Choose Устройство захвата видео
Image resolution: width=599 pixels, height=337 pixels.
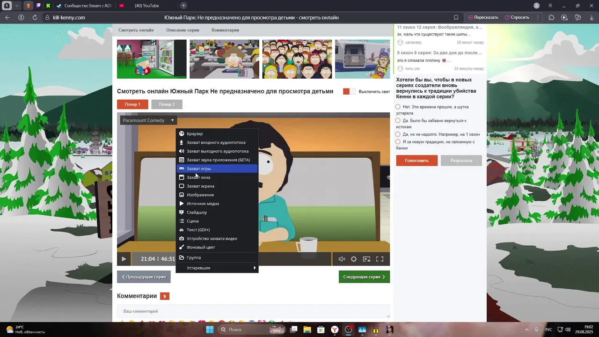[217, 238]
